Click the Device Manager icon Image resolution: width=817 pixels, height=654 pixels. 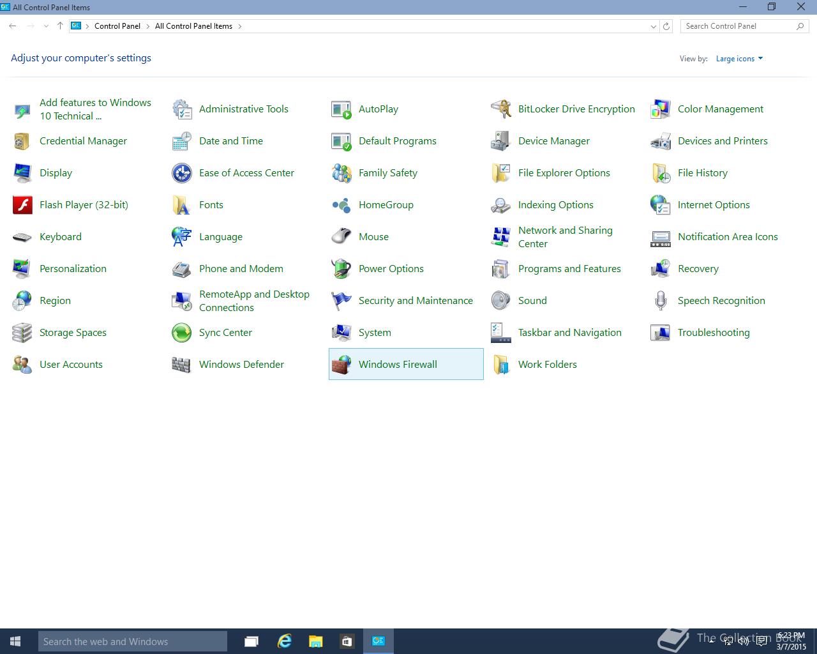click(x=501, y=141)
